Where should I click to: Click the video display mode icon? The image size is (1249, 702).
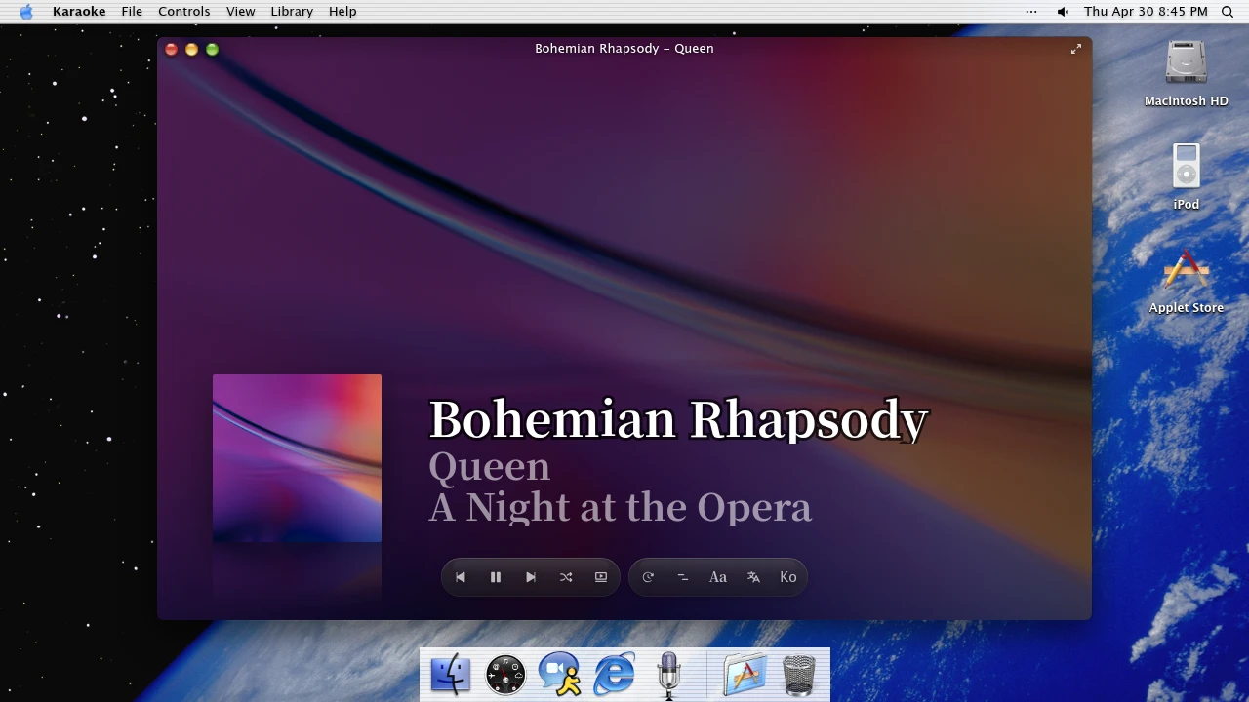(601, 577)
